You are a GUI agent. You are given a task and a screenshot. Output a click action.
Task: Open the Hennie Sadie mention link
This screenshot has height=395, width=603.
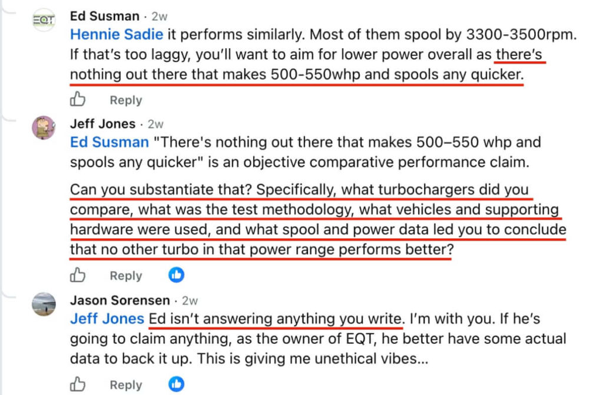(117, 35)
